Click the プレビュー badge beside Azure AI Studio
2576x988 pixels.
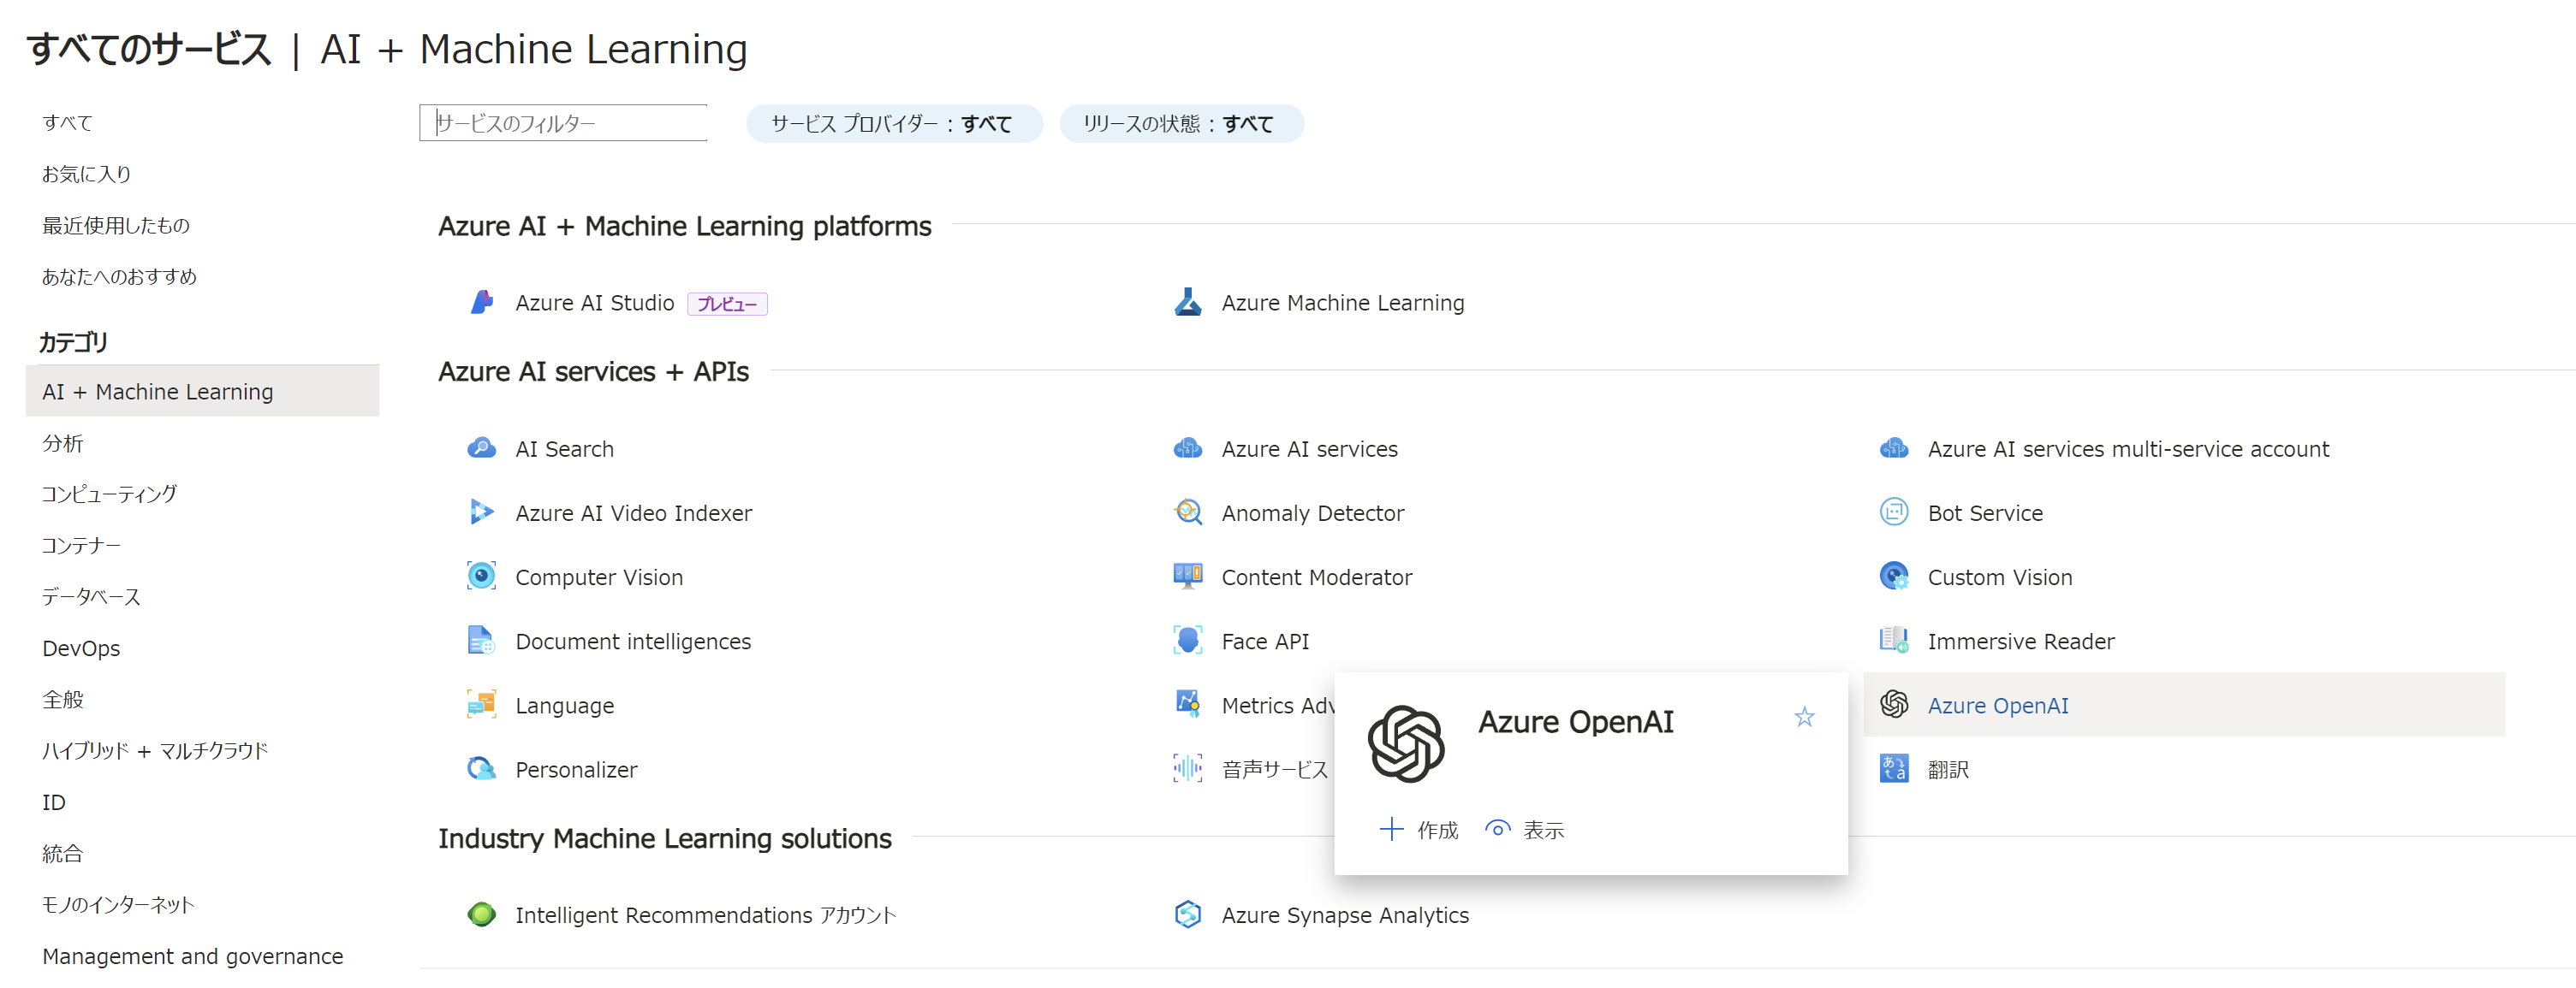pos(727,304)
